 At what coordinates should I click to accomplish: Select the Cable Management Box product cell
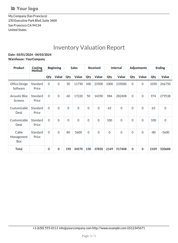click(19, 137)
